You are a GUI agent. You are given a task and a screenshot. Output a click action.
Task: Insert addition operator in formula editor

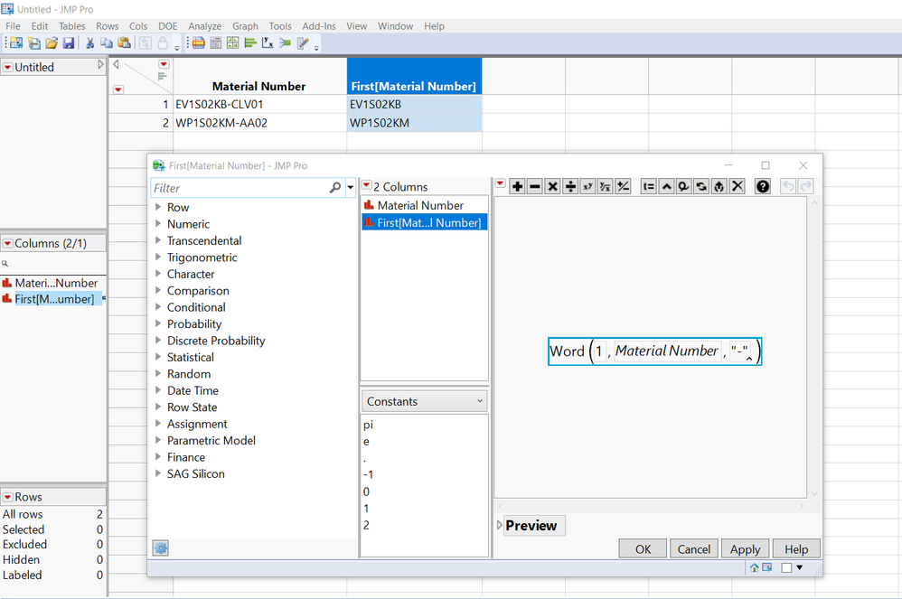click(517, 186)
